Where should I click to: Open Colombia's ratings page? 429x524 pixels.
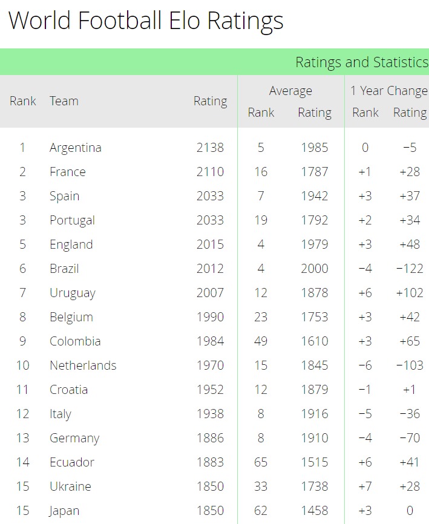pyautogui.click(x=75, y=341)
